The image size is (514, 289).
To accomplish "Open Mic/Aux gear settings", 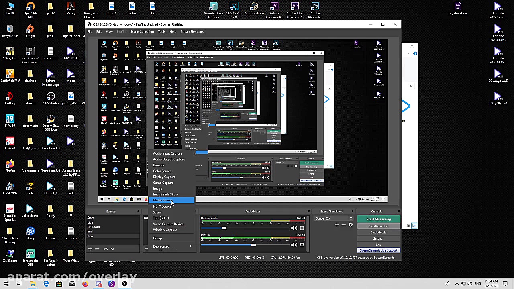I will (x=302, y=245).
